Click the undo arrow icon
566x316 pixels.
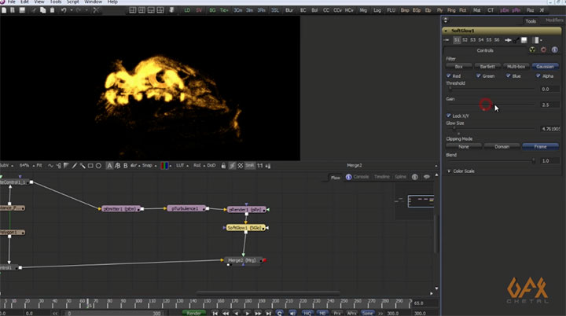64,10
